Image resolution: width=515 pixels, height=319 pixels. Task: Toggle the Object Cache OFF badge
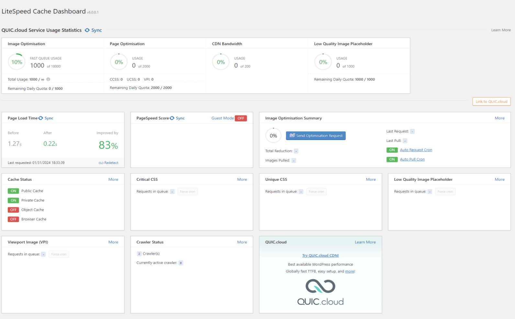tap(13, 210)
